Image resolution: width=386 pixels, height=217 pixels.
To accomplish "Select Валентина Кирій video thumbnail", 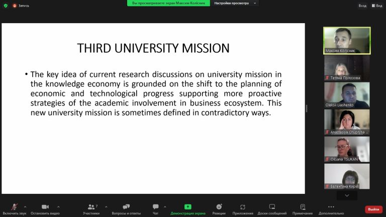I will pyautogui.click(x=347, y=176).
